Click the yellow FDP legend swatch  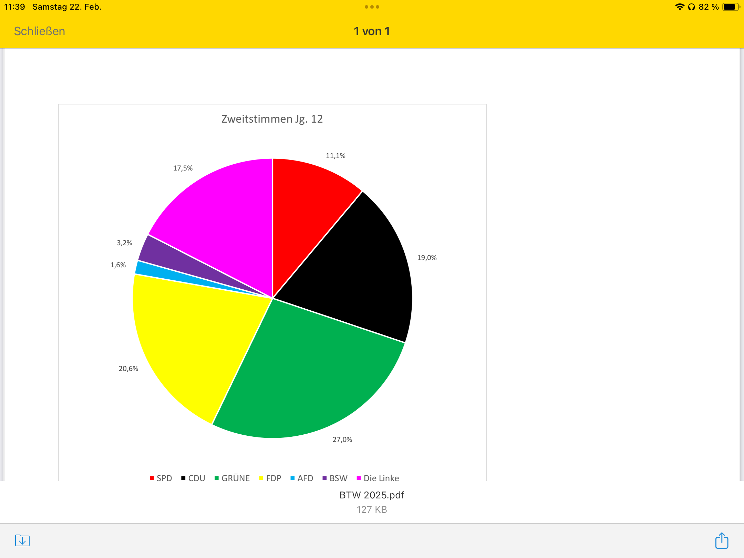(261, 478)
